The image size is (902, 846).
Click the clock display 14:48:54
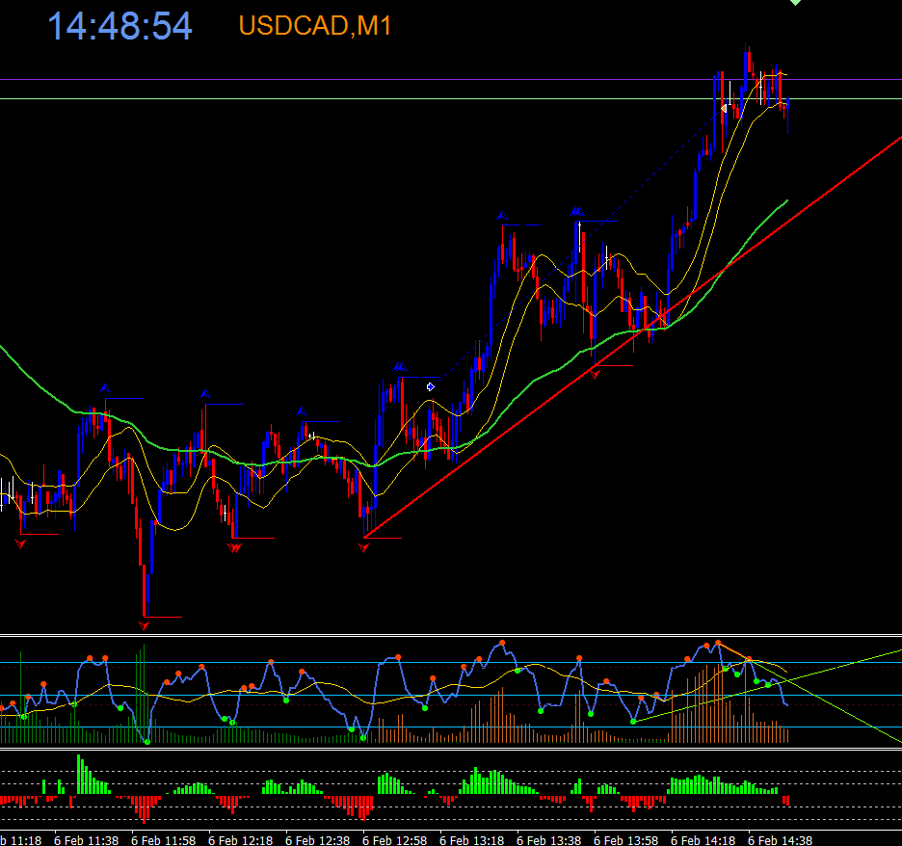point(119,26)
